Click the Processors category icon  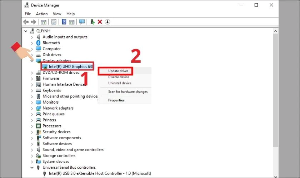(39, 126)
